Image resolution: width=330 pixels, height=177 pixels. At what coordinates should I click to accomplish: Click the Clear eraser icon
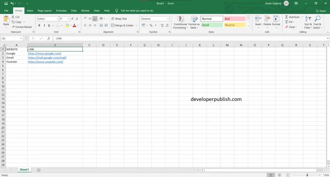286,27
